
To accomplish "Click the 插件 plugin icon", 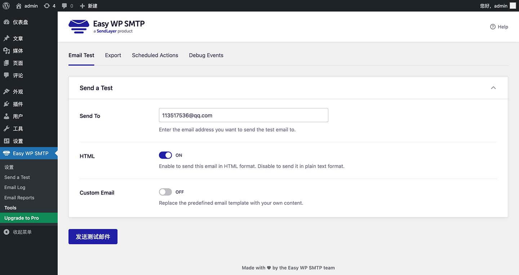I will 6,104.
